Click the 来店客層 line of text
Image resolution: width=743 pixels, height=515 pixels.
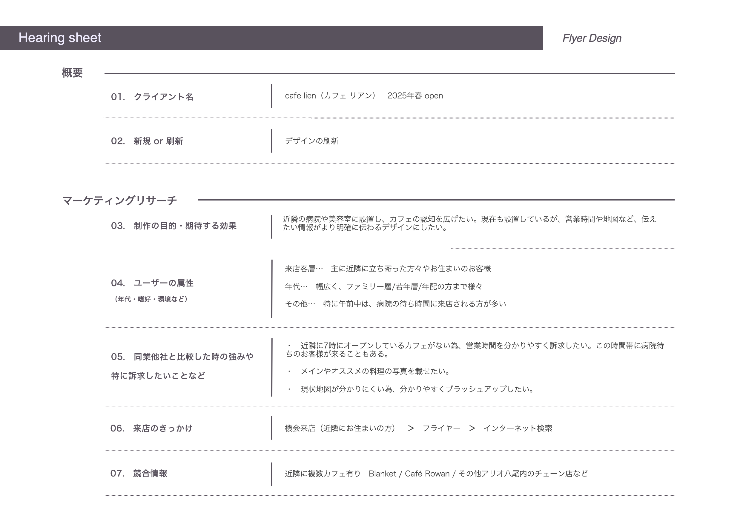(x=388, y=269)
